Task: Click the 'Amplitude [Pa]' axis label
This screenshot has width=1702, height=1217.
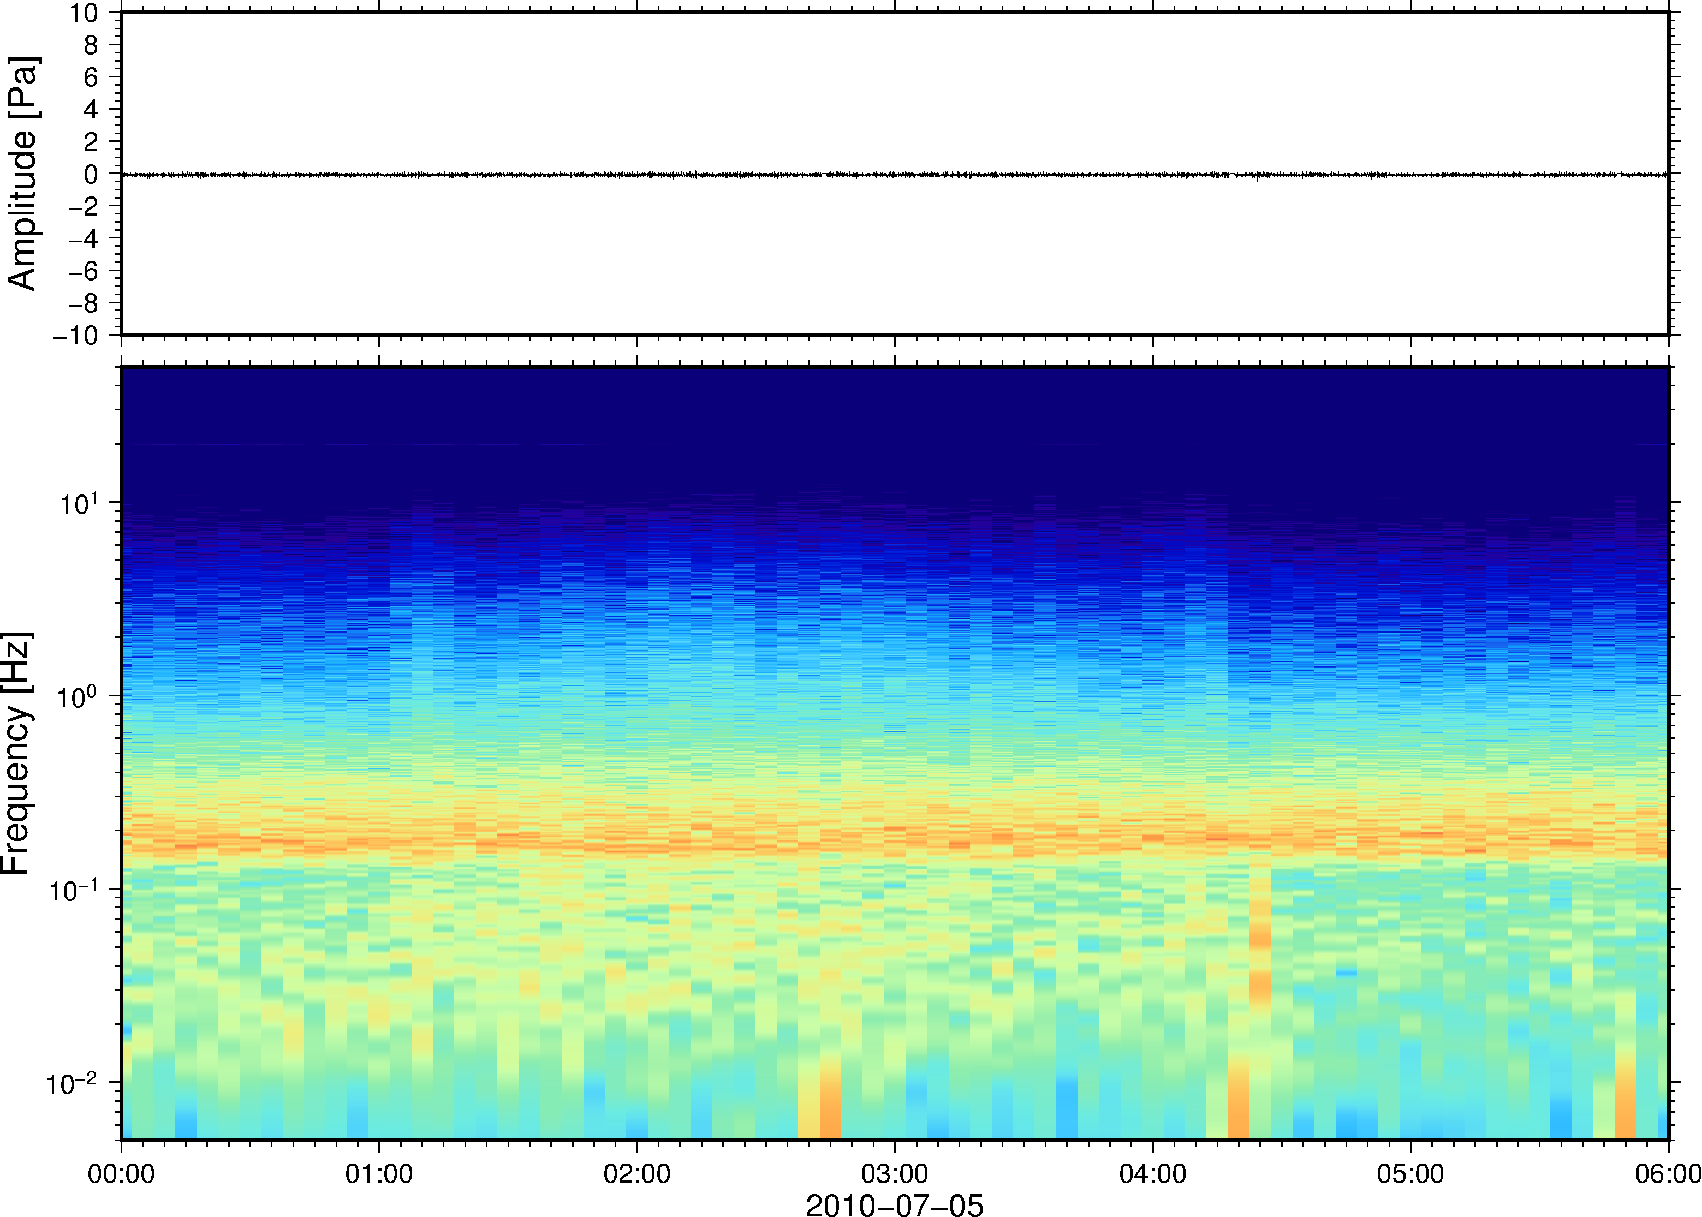Action: tap(22, 173)
